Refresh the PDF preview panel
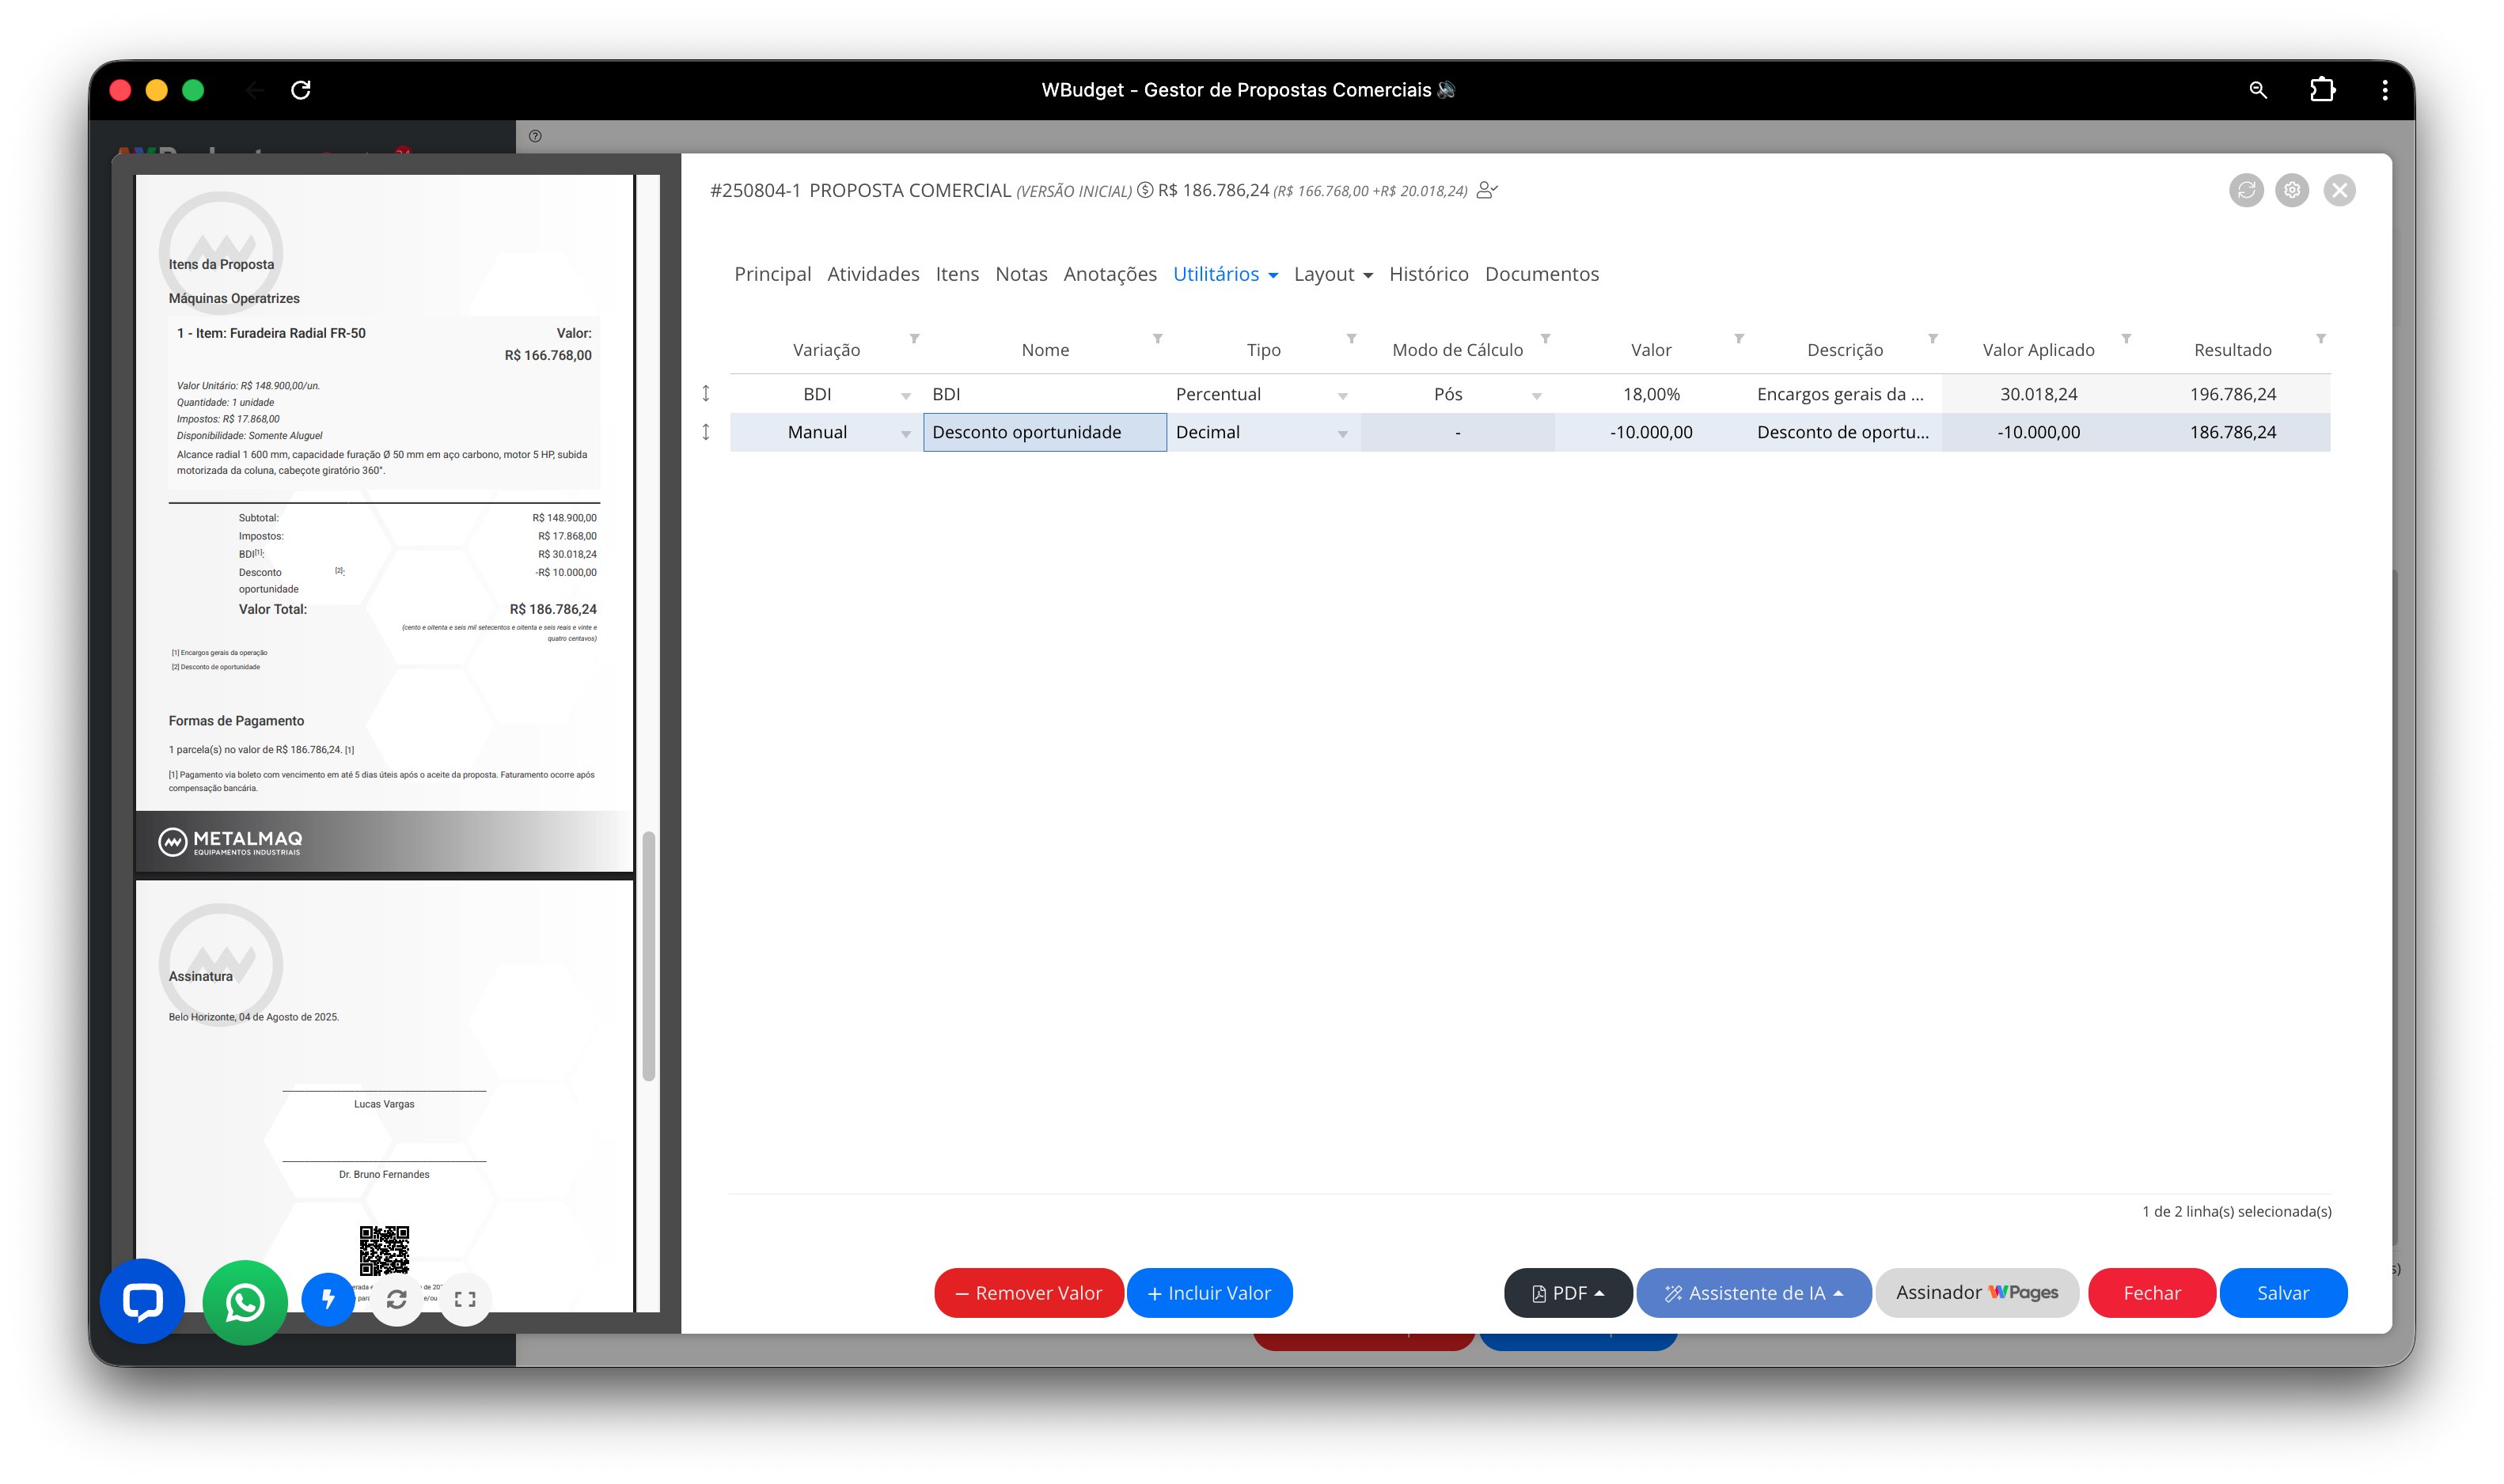 click(396, 1299)
